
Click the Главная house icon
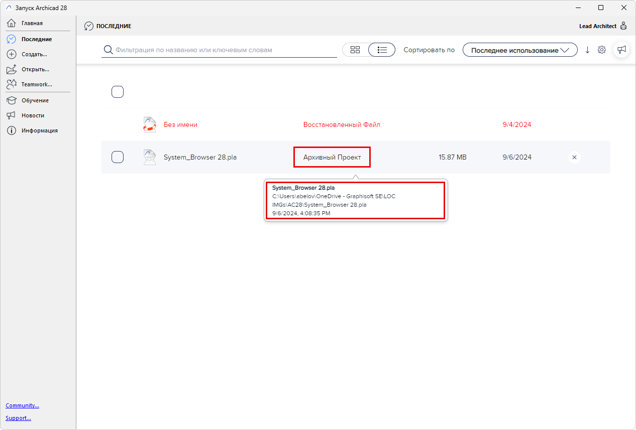(x=12, y=23)
